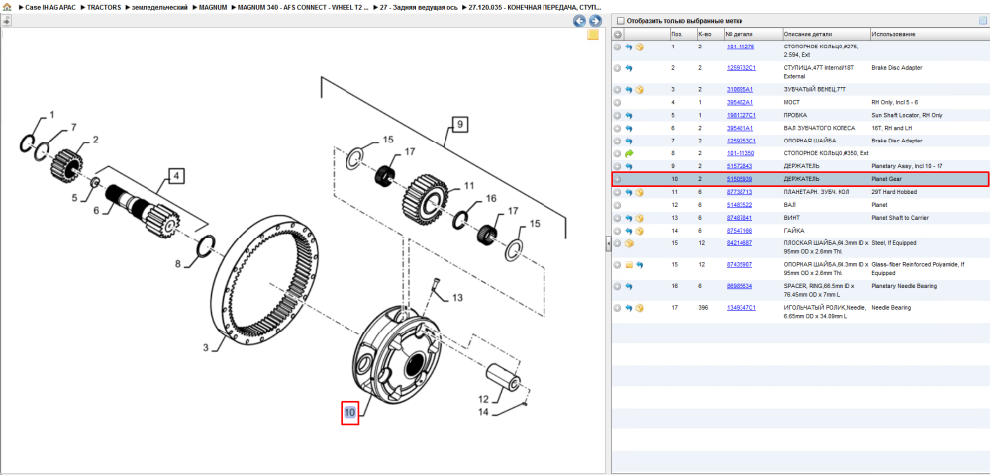Click the blue arrow icon for ВИНТ row
The height and width of the screenshot is (475, 990).
(629, 218)
